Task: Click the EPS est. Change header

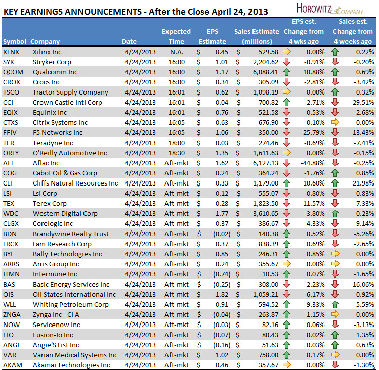Action: pos(304,32)
